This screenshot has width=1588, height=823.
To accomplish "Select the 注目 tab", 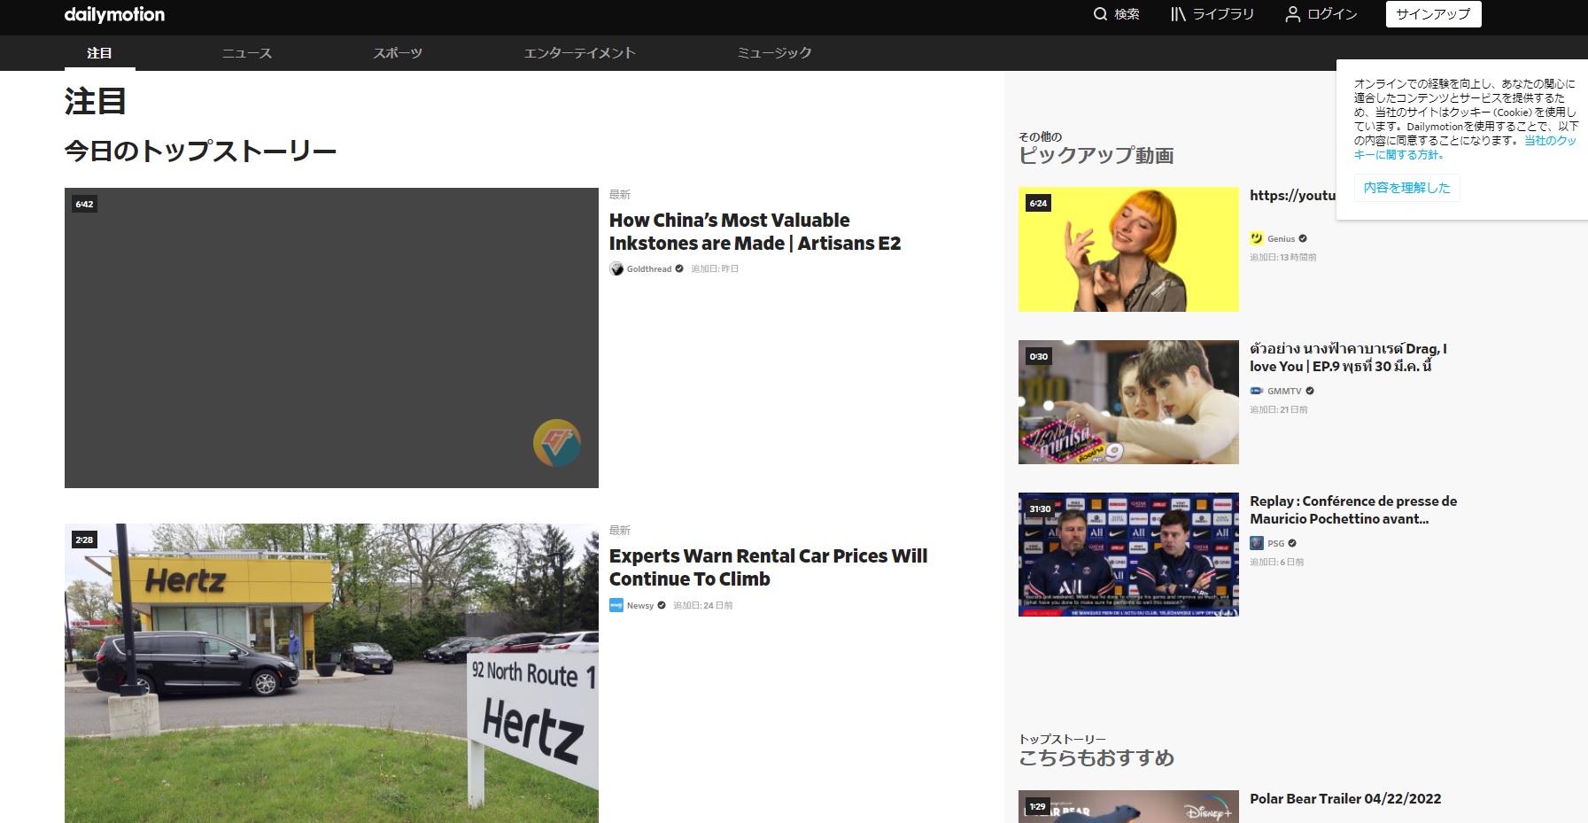I will [99, 53].
